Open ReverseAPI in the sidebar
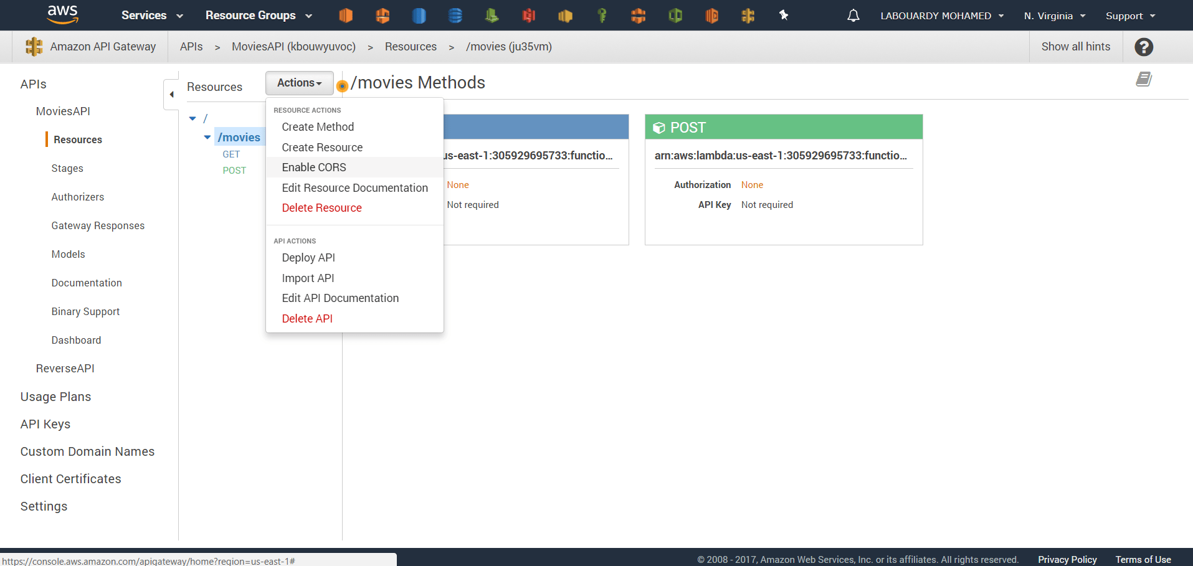 point(65,369)
